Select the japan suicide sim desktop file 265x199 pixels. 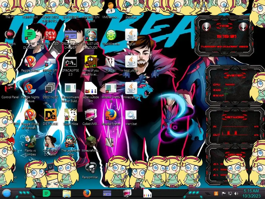click(x=91, y=93)
